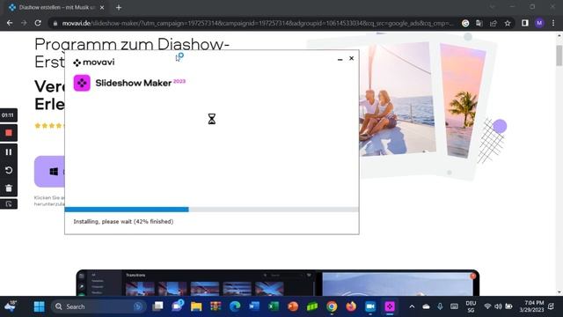Open Chrome three-dot menu

(553, 23)
